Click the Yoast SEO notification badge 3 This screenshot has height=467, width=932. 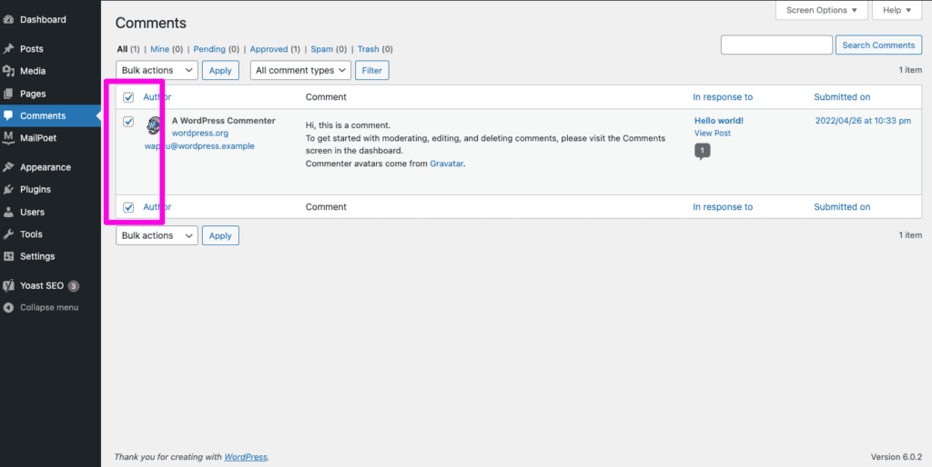point(73,286)
